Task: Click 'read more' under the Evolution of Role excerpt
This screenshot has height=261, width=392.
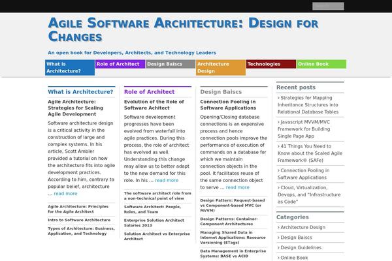Action: [167, 180]
